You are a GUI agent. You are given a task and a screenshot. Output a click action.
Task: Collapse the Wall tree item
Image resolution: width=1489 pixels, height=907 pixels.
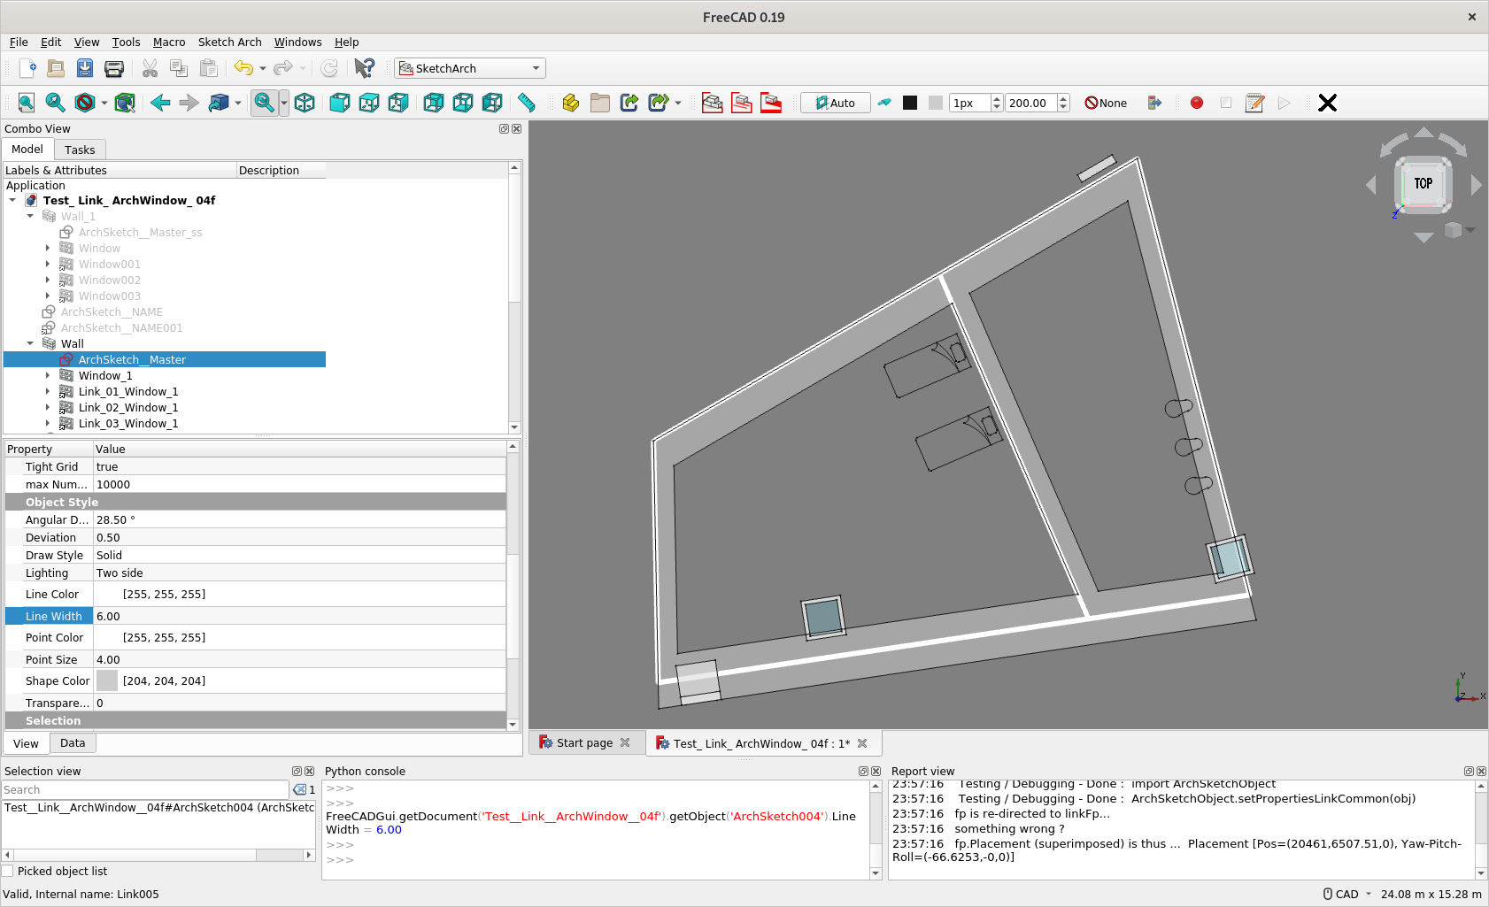pyautogui.click(x=30, y=343)
